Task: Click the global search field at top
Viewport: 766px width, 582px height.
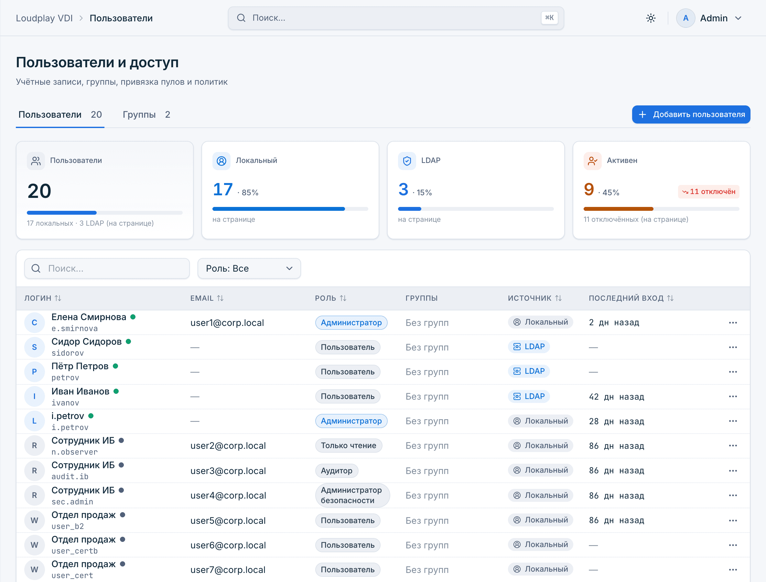Action: 396,18
